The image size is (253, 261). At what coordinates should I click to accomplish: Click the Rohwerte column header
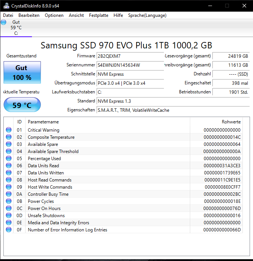(x=216, y=122)
